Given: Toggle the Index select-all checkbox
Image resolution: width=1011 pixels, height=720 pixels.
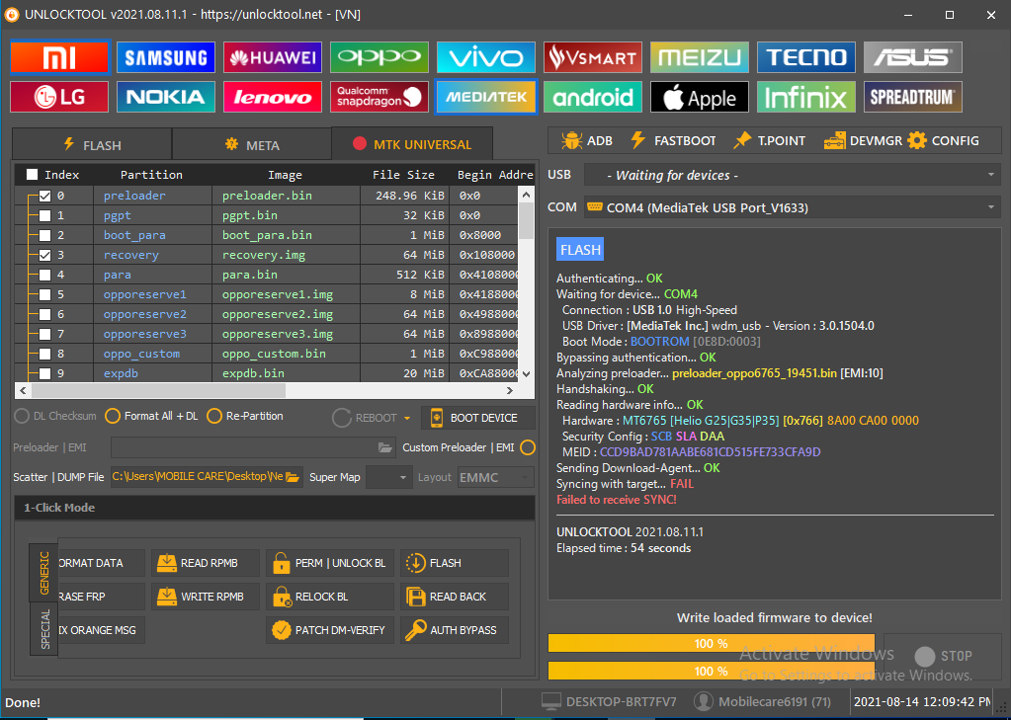Looking at the screenshot, I should (32, 175).
